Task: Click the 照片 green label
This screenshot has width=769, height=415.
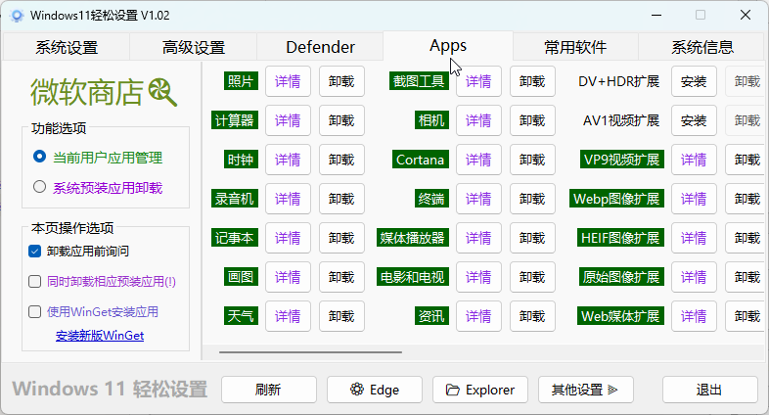Action: click(241, 81)
